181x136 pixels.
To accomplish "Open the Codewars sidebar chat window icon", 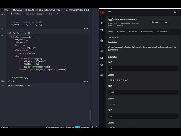I will pyautogui.click(x=101, y=58).
